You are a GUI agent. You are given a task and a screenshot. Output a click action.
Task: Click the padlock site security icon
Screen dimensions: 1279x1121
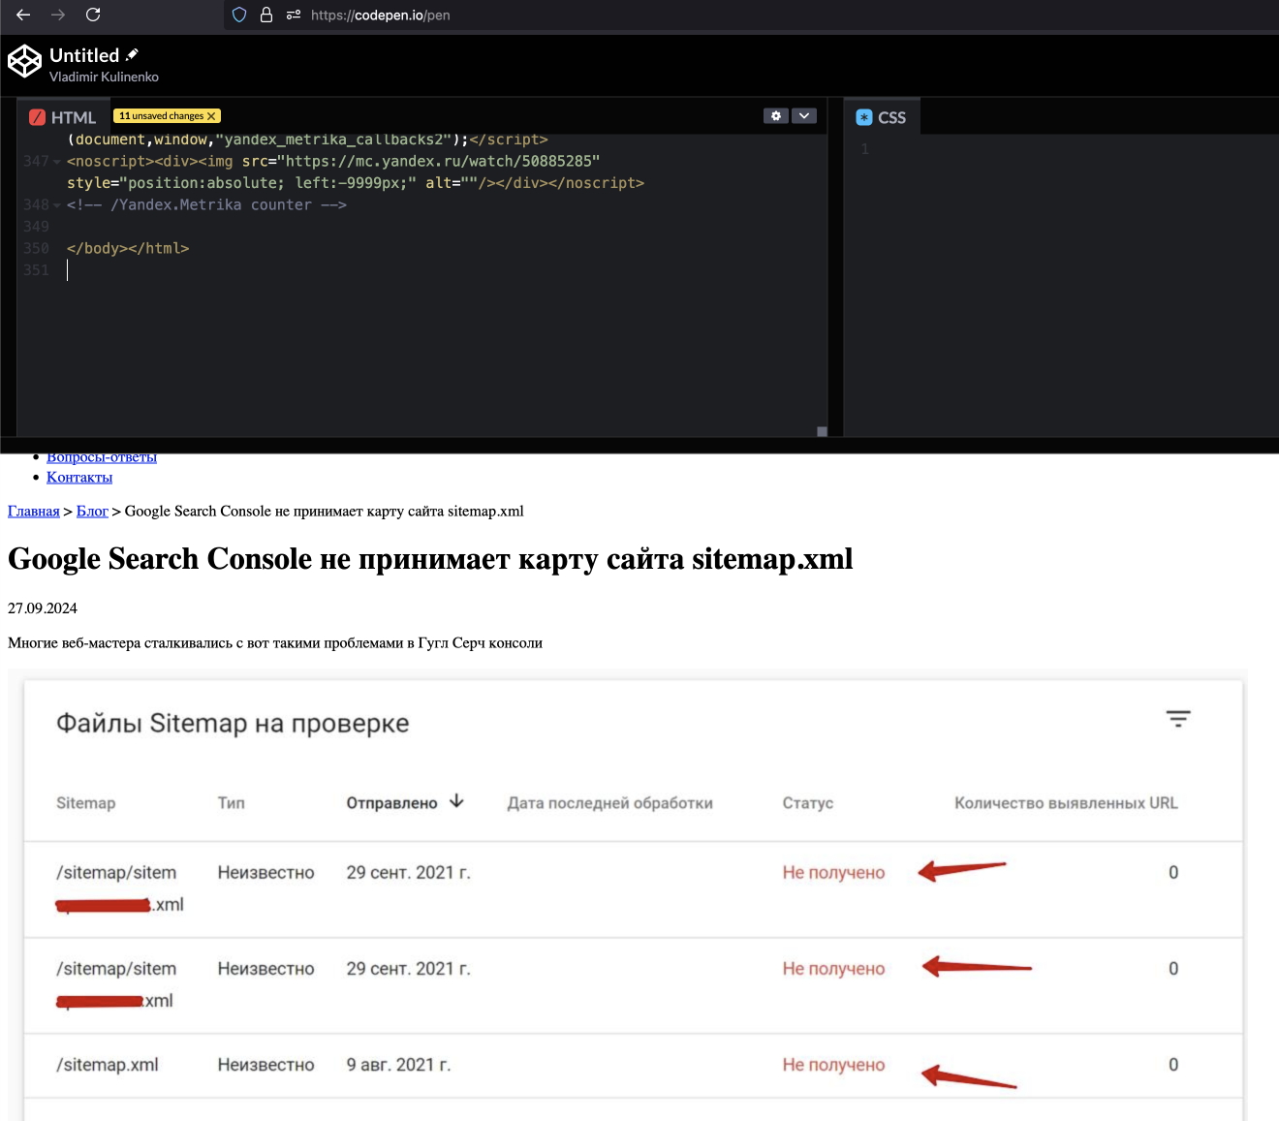click(x=266, y=15)
